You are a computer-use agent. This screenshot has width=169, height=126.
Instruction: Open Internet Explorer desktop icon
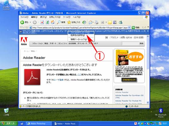pos(6,5)
